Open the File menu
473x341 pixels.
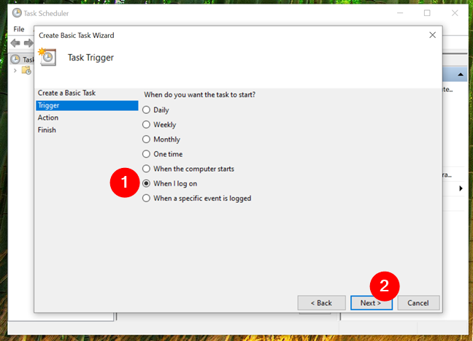coord(19,29)
